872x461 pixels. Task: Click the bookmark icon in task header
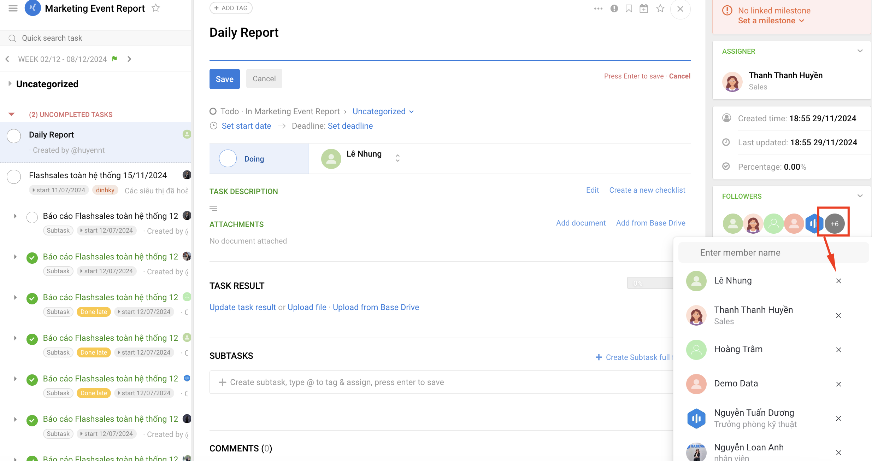629,9
